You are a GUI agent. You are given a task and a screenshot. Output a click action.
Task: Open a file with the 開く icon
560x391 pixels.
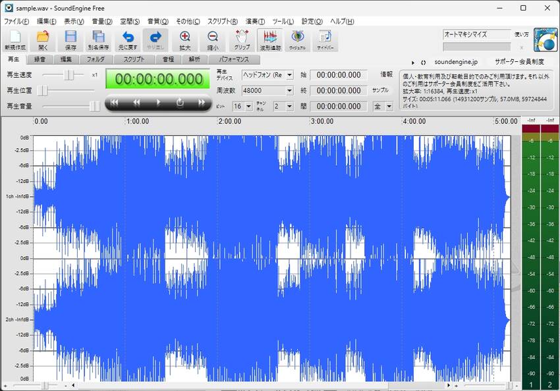(x=43, y=40)
